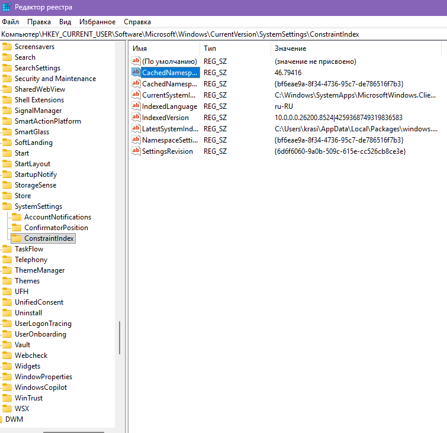Select the (По умолчанию) value name
447x433 pixels.
pyautogui.click(x=169, y=62)
